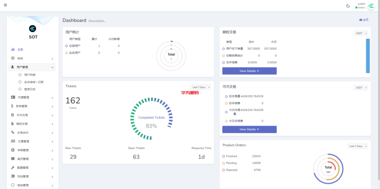Click Rejected legend circle in Product Orders
The width and height of the screenshot is (380, 189).
pos(223,170)
